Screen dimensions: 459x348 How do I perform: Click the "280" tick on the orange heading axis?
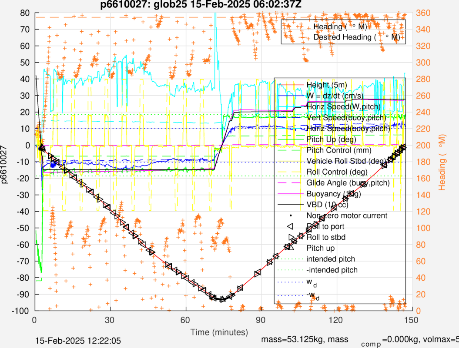[x=423, y=79]
